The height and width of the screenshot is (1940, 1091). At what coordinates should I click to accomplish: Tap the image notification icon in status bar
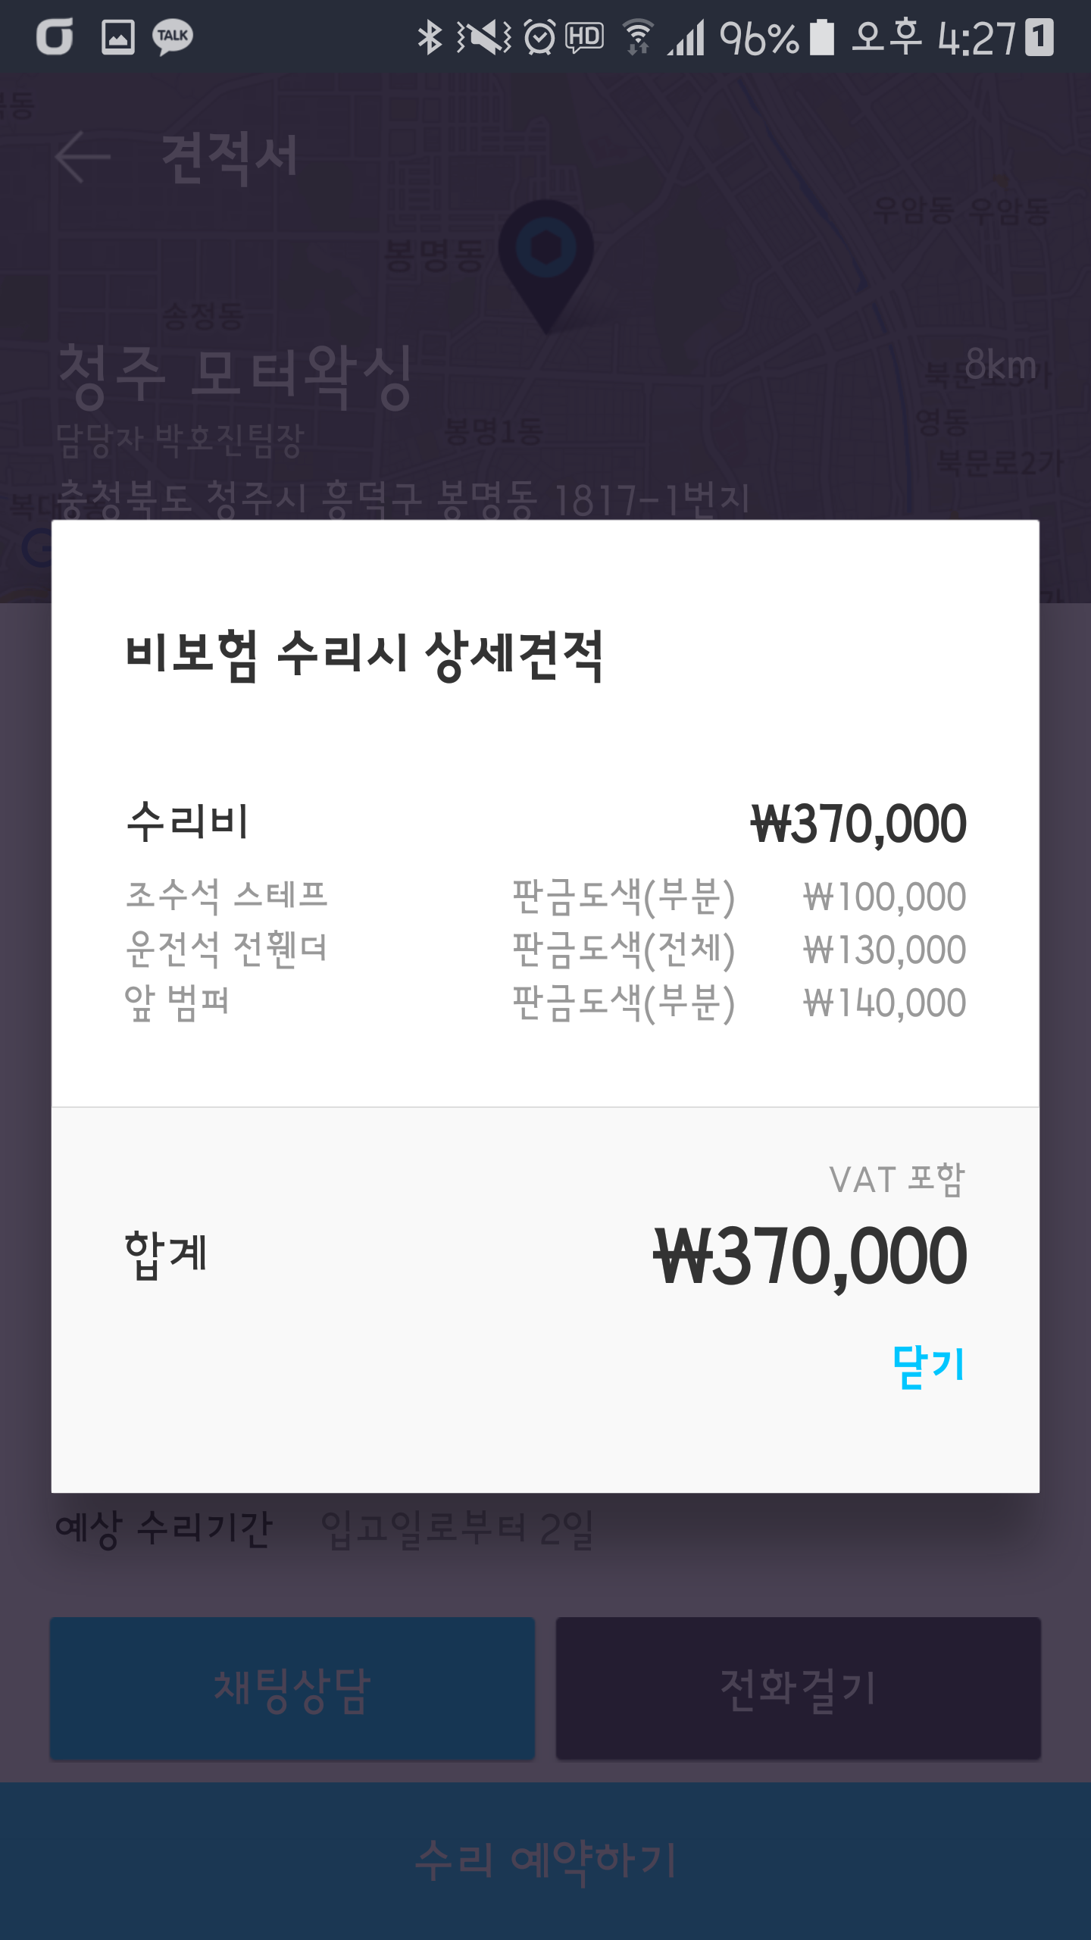118,36
